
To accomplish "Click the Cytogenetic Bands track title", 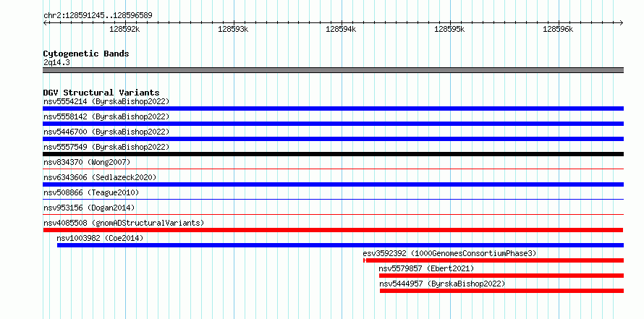I will pos(86,54).
